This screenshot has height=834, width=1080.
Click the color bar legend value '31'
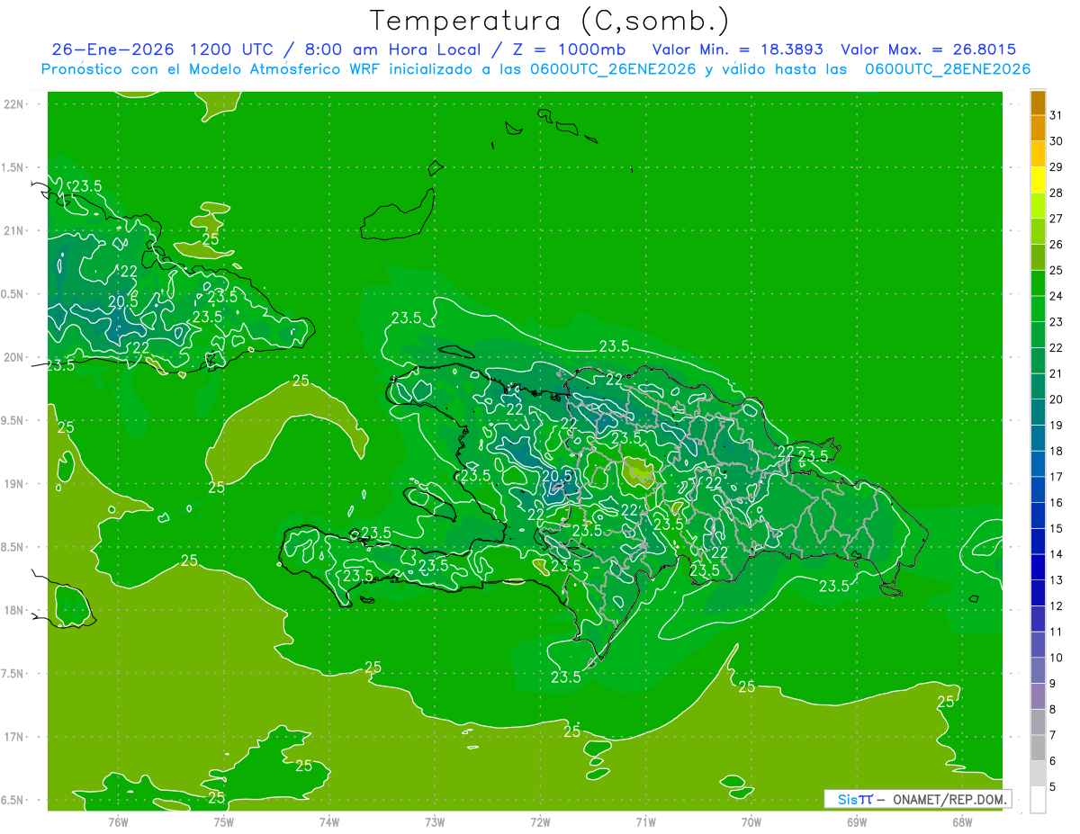[x=1056, y=115]
